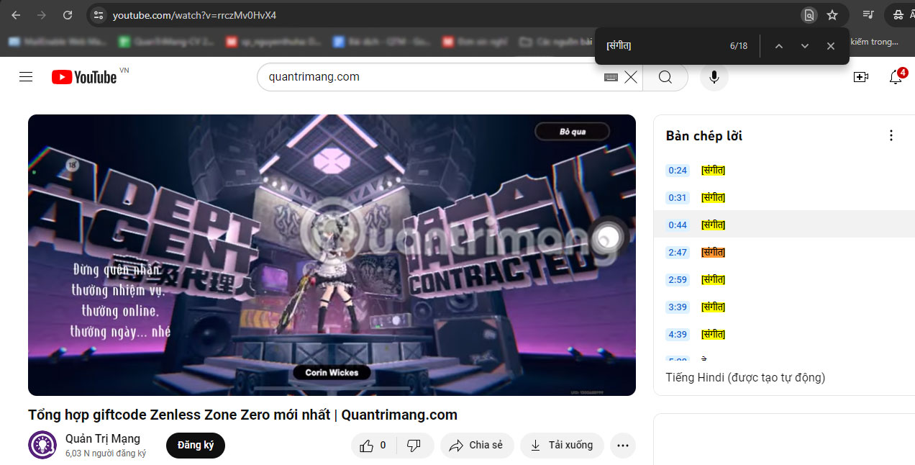Click Bản chép lời panel heading
Viewport: 915px width, 465px height.
tap(704, 136)
